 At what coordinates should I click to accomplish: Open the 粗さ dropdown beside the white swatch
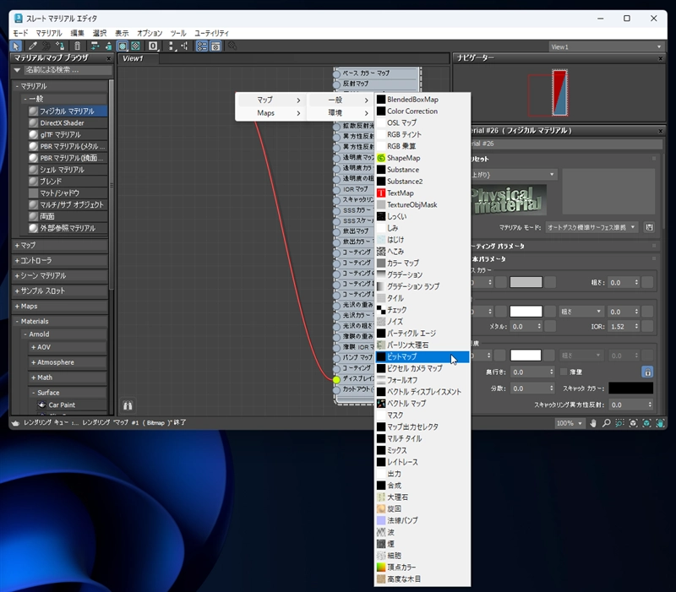581,312
